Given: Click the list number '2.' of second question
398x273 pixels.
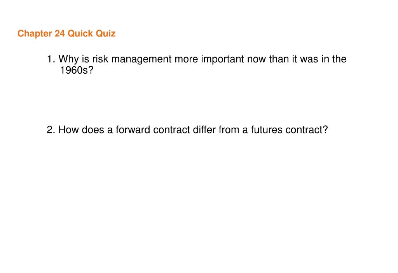Looking at the screenshot, I should [x=51, y=130].
